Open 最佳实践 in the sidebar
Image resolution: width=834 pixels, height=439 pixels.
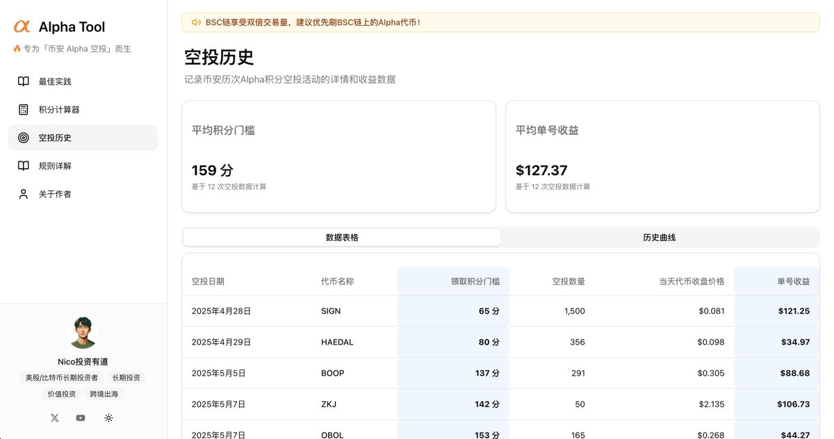click(x=83, y=81)
